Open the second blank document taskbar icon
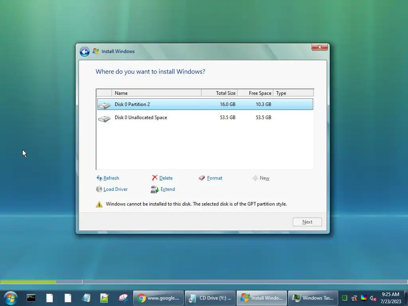 coord(68,298)
